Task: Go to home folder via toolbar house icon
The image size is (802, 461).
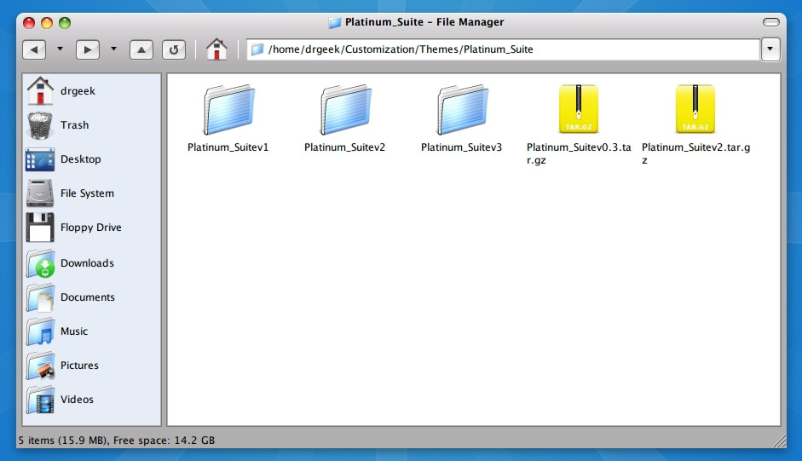Action: [x=216, y=49]
